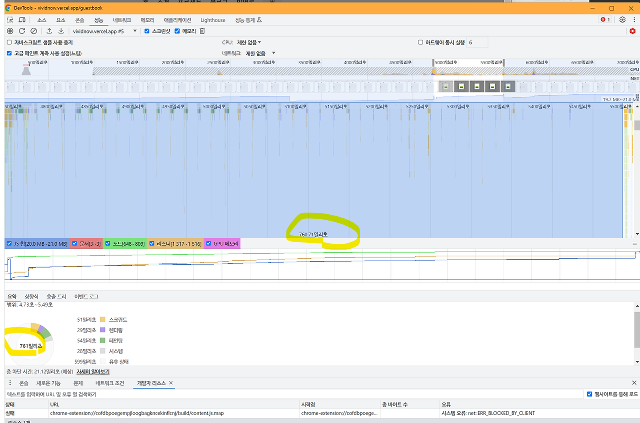Open the 문제 drawer tab

tap(78, 383)
